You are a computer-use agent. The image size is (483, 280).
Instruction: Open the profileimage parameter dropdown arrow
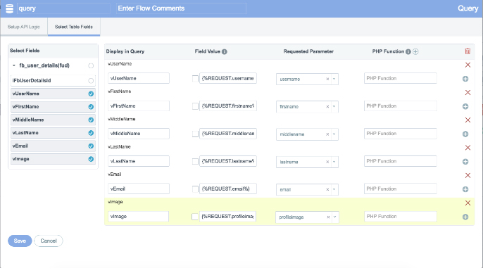click(x=335, y=217)
